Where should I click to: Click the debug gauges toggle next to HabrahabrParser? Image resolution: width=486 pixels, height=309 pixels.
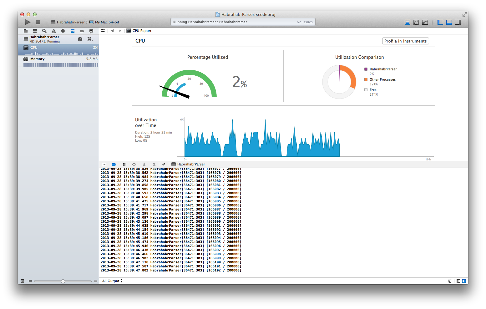[80, 39]
